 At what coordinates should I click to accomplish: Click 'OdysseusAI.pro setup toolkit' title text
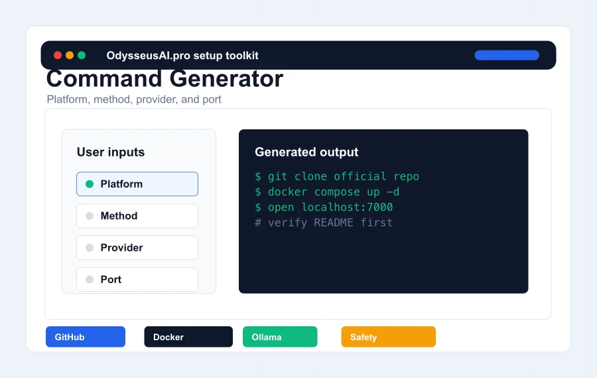[x=182, y=56]
